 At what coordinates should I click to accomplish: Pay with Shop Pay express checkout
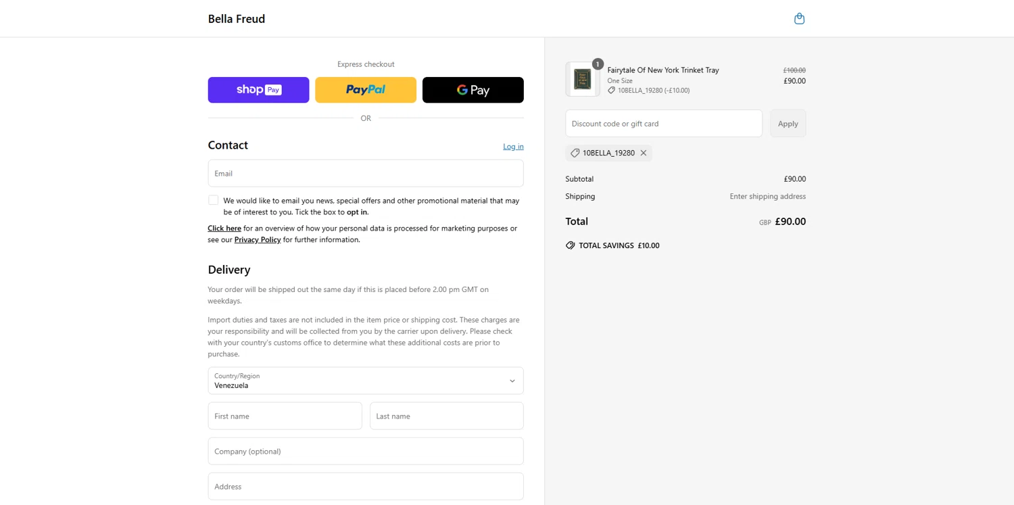pyautogui.click(x=258, y=90)
